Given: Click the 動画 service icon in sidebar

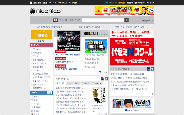Looking at the screenshot, I should click(x=32, y=97).
